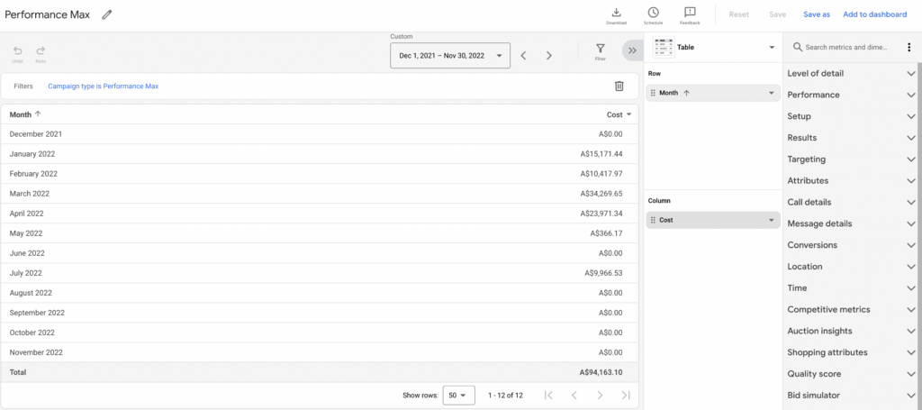Click Save as
Viewport: 922px width, 410px height.
tap(817, 14)
